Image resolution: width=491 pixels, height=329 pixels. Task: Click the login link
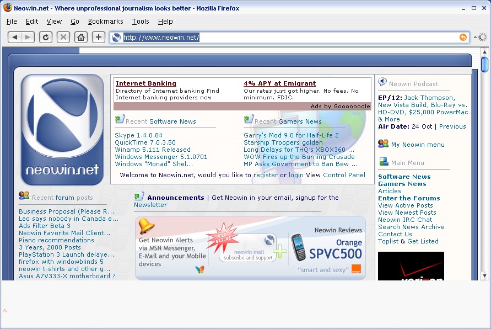coord(296,175)
